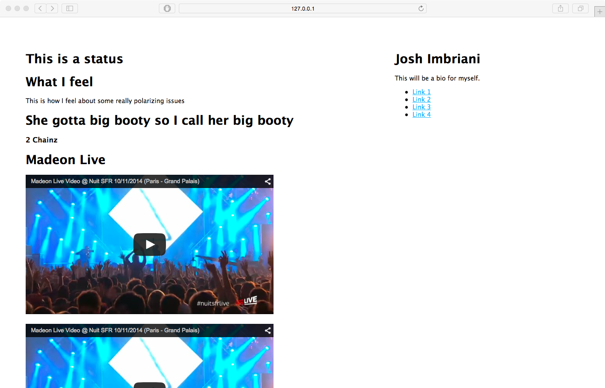Add a new tab with plus button

click(600, 12)
